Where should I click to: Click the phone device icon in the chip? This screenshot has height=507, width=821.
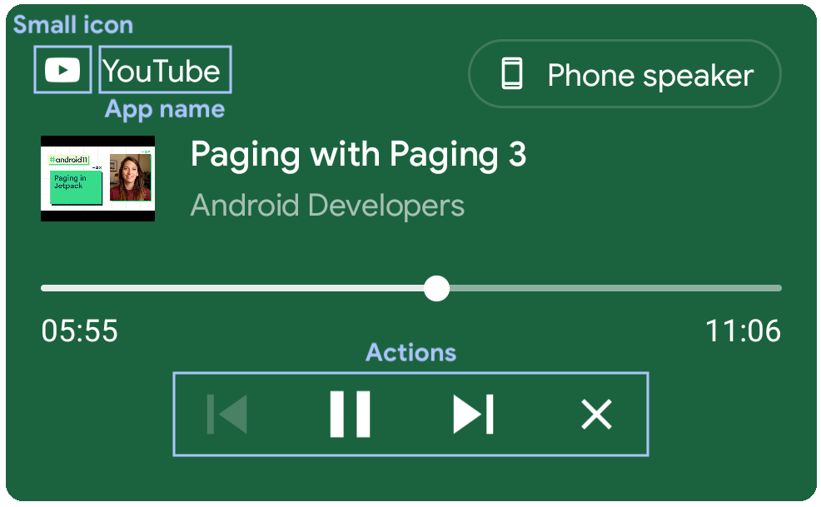(x=511, y=75)
